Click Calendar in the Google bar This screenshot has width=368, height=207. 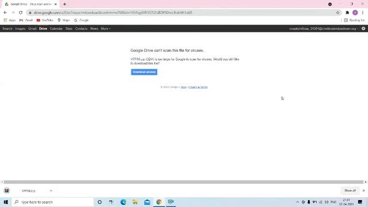pyautogui.click(x=56, y=29)
